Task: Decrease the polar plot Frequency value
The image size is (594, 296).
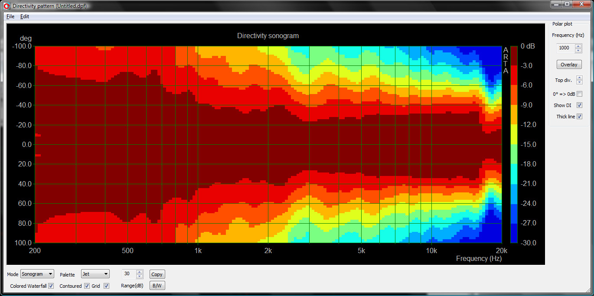Action: (x=578, y=50)
